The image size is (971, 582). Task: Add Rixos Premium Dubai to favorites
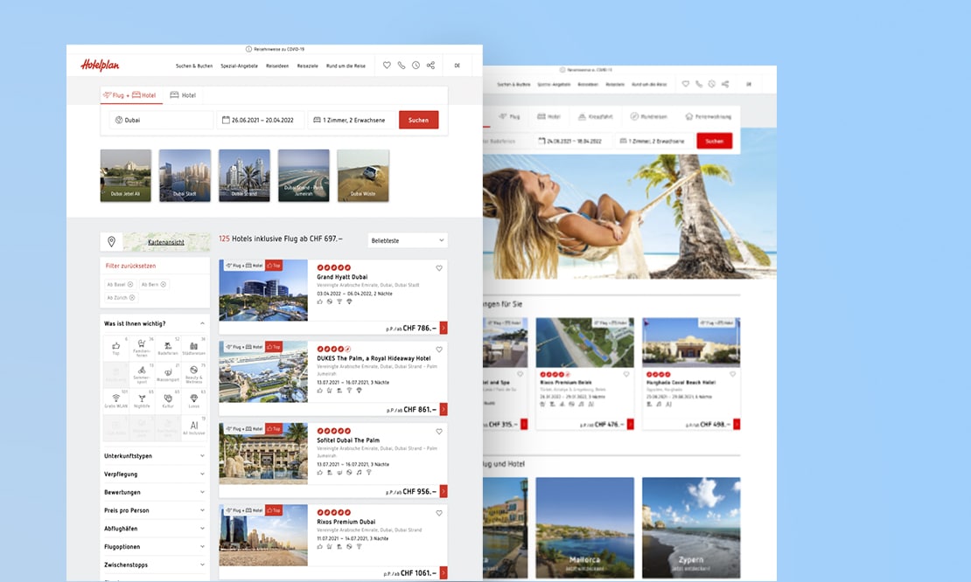(439, 513)
